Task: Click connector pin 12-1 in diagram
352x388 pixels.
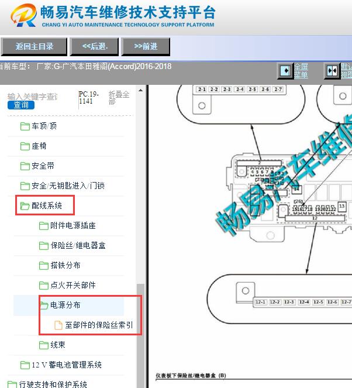Action: pos(260,302)
